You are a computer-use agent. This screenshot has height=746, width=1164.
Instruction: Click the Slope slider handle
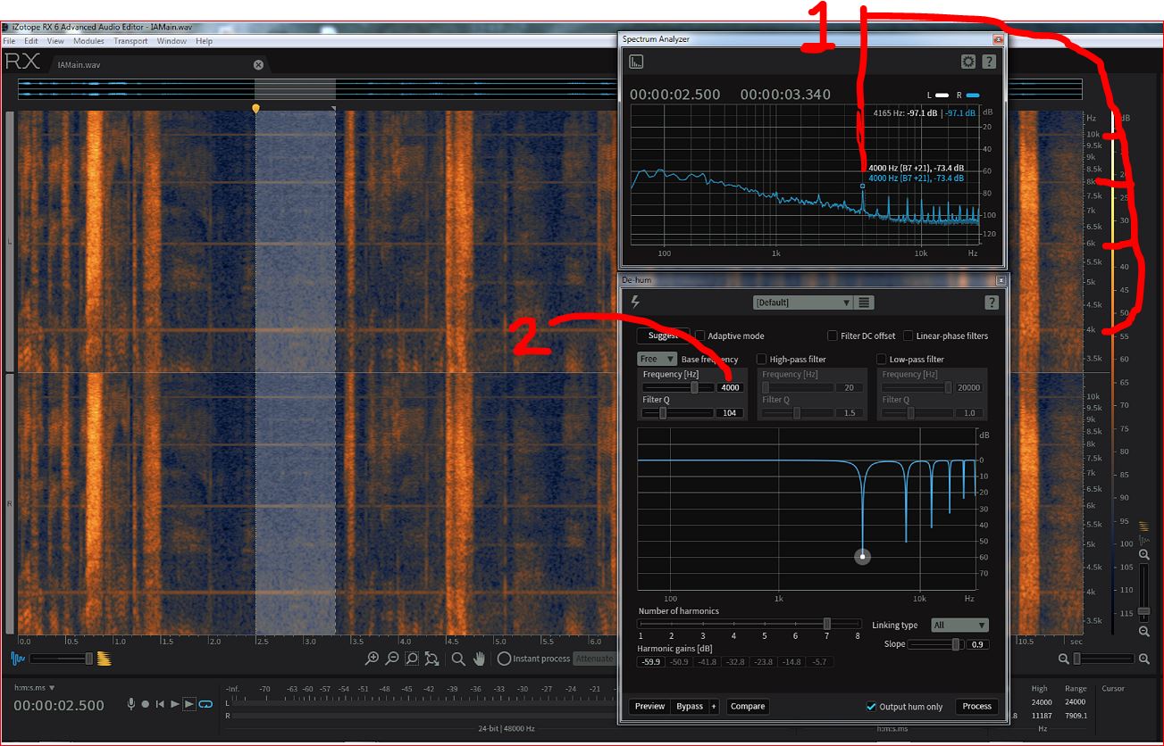coord(956,644)
